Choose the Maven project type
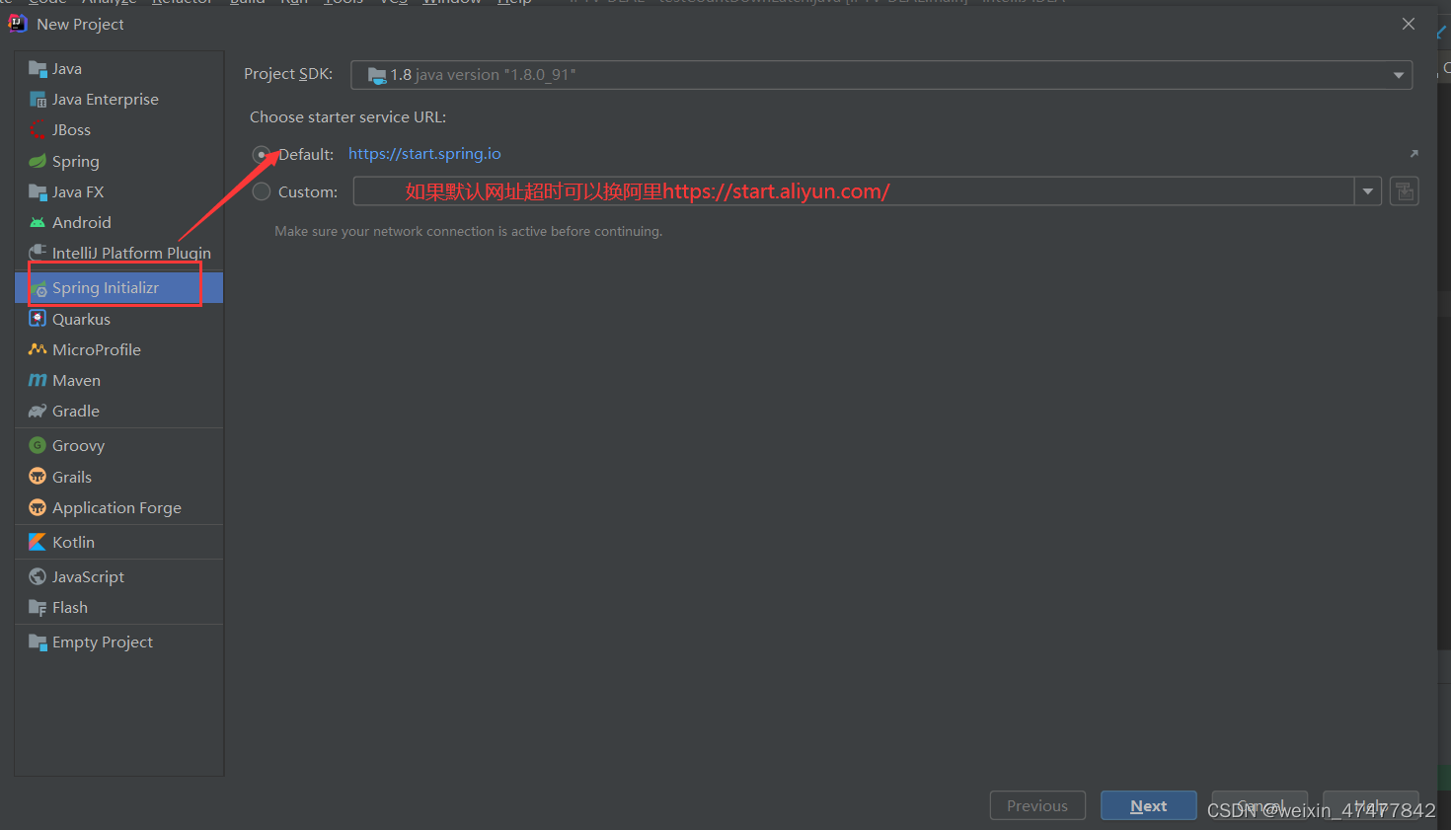The width and height of the screenshot is (1451, 830). coord(119,380)
